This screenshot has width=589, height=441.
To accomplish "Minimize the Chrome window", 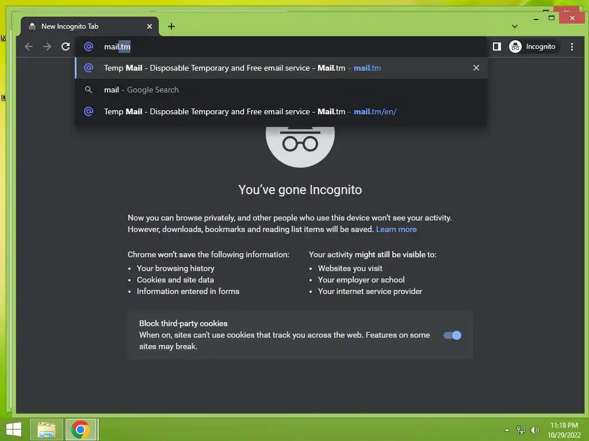I will (x=536, y=18).
